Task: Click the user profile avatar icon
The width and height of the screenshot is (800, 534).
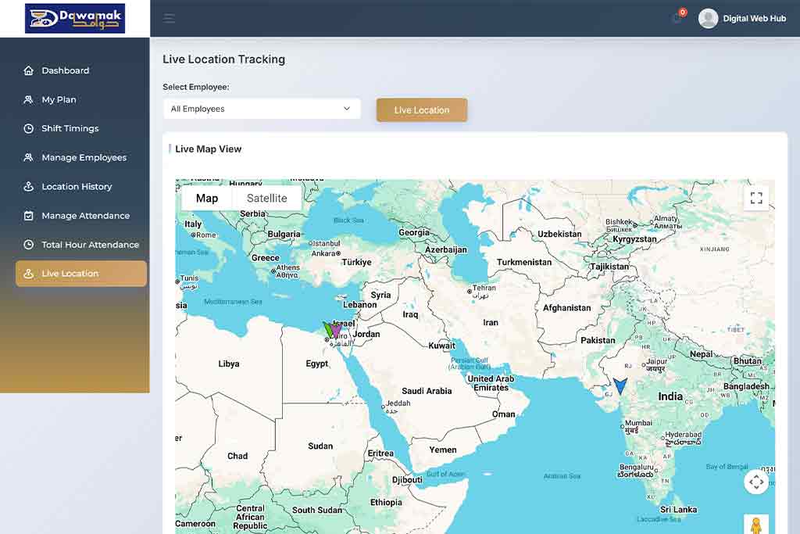Action: (x=708, y=19)
